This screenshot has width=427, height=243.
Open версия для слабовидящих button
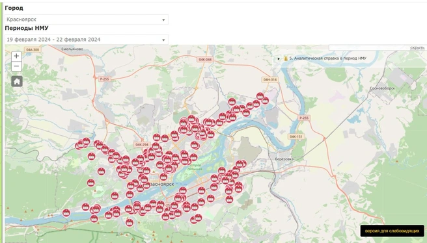coord(392,231)
